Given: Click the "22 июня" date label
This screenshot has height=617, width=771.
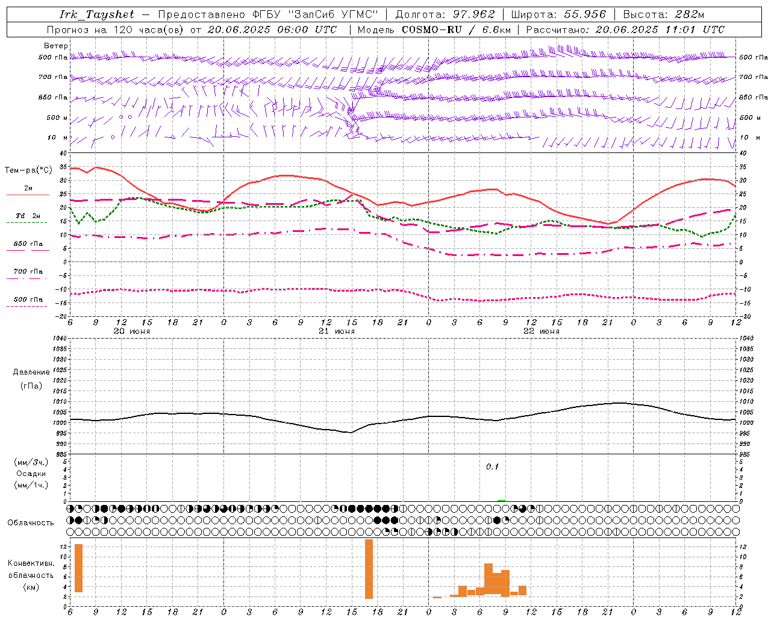Looking at the screenshot, I should tap(542, 331).
